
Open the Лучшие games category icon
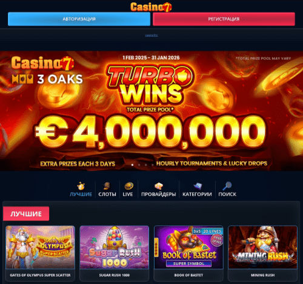pos(81,186)
